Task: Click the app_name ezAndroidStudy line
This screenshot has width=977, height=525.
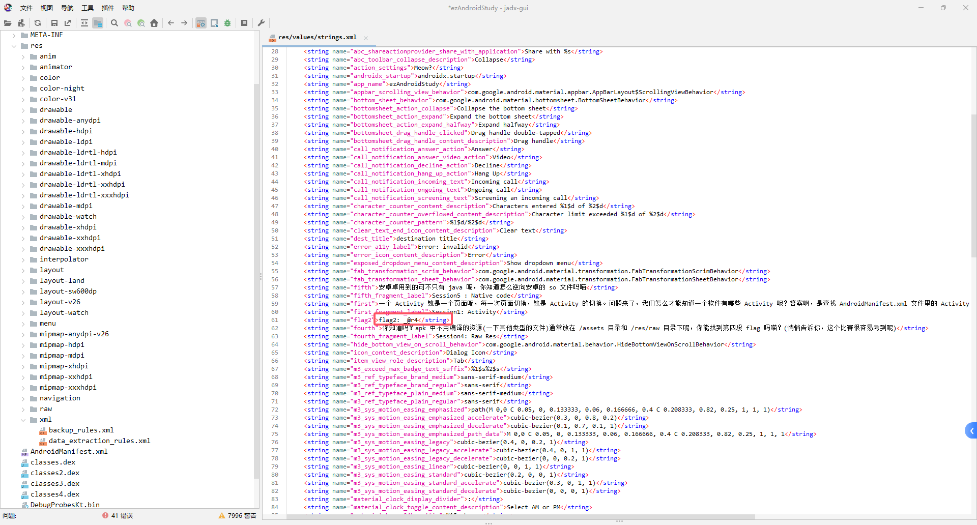Action: [x=387, y=84]
